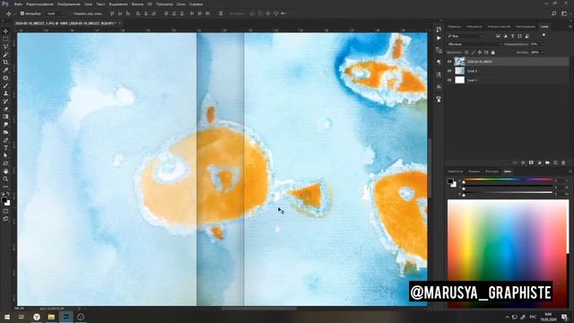
Task: Select the Clone Stamp tool
Action: (5, 93)
